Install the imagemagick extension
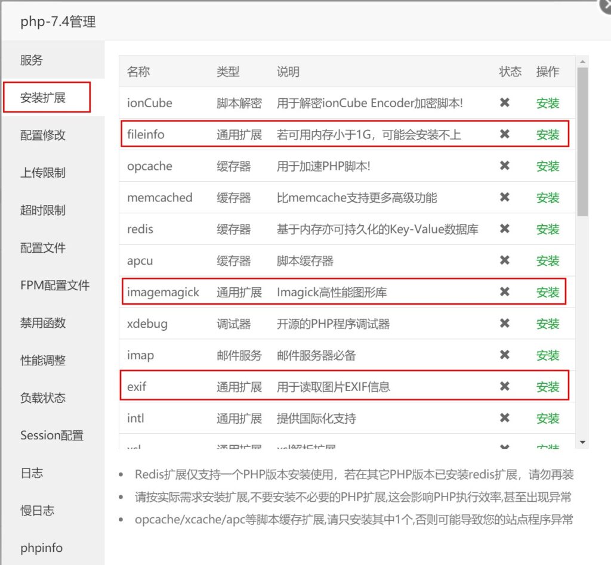611x565 pixels. tap(547, 293)
